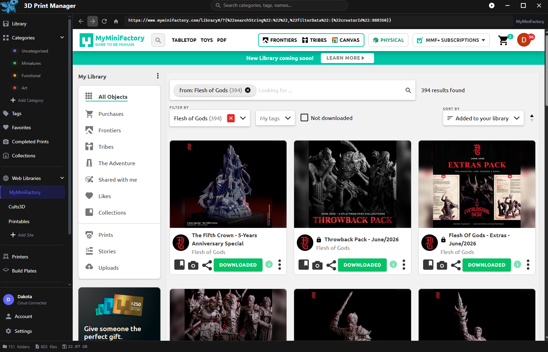Open the My tags dropdown
Screen dimensions: 548x352
pyautogui.click(x=275, y=118)
